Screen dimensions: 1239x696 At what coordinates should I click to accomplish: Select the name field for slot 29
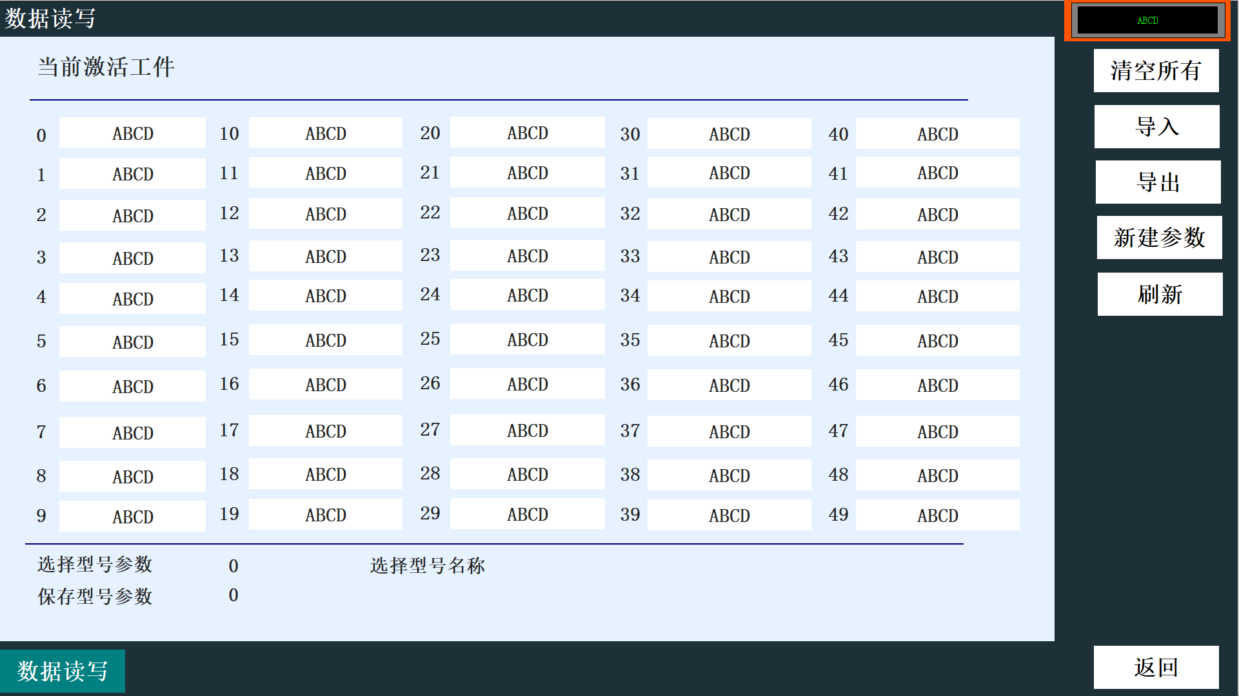527,514
